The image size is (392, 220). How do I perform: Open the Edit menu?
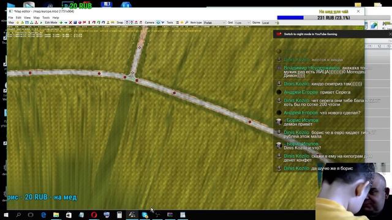coord(18,18)
